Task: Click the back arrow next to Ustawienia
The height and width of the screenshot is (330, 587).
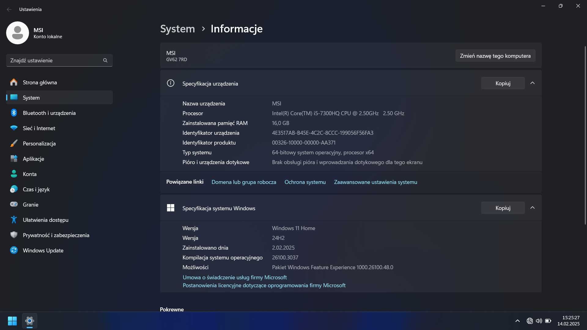Action: click(x=9, y=9)
